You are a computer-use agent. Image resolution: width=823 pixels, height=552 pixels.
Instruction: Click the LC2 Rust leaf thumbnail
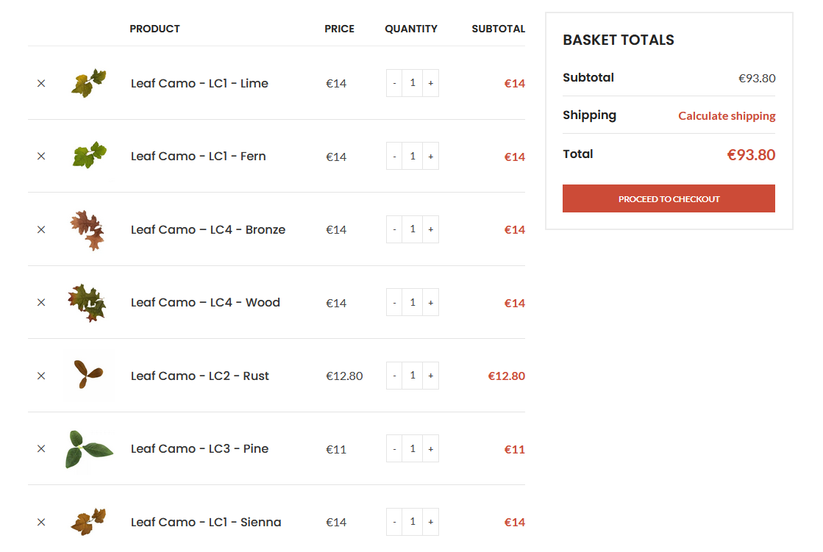click(88, 376)
